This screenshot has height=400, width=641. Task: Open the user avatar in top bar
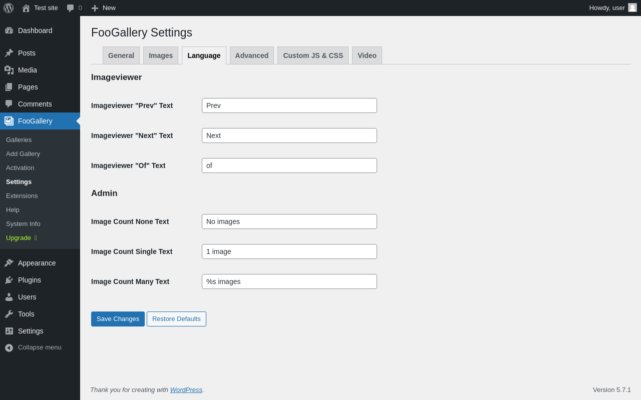[x=632, y=7]
